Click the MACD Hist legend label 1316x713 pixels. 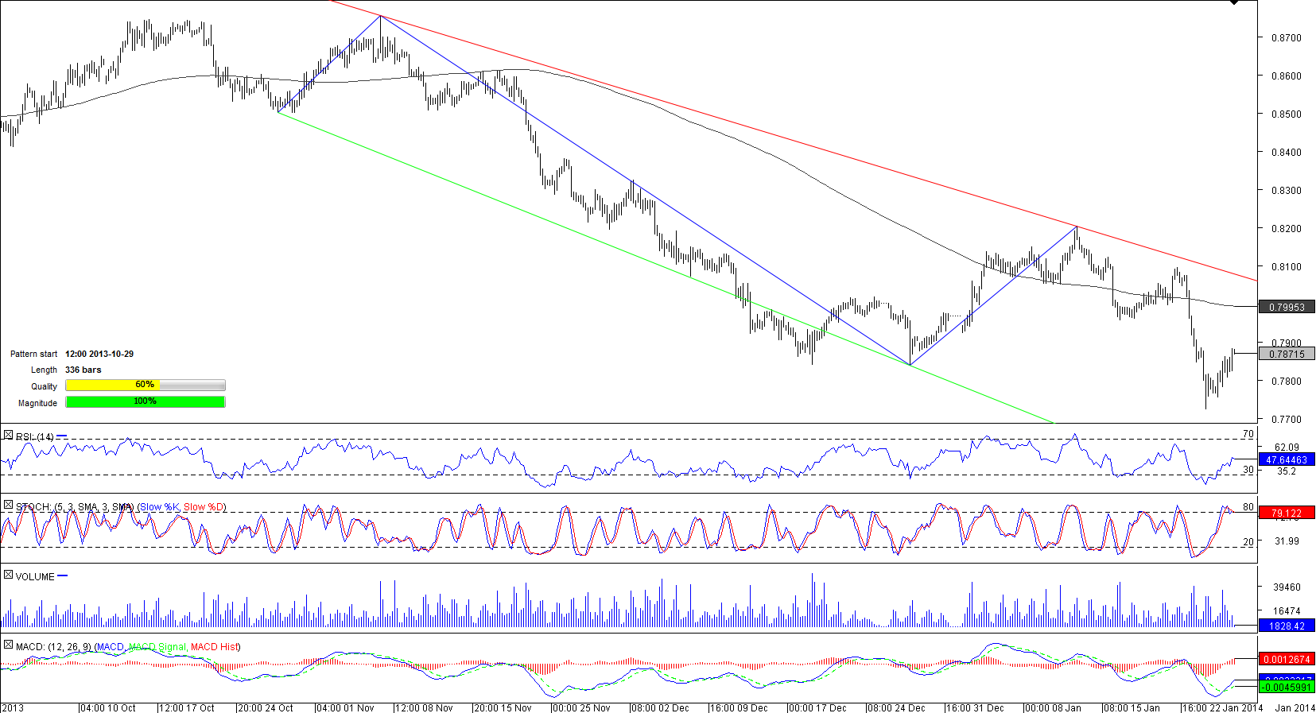(x=214, y=647)
